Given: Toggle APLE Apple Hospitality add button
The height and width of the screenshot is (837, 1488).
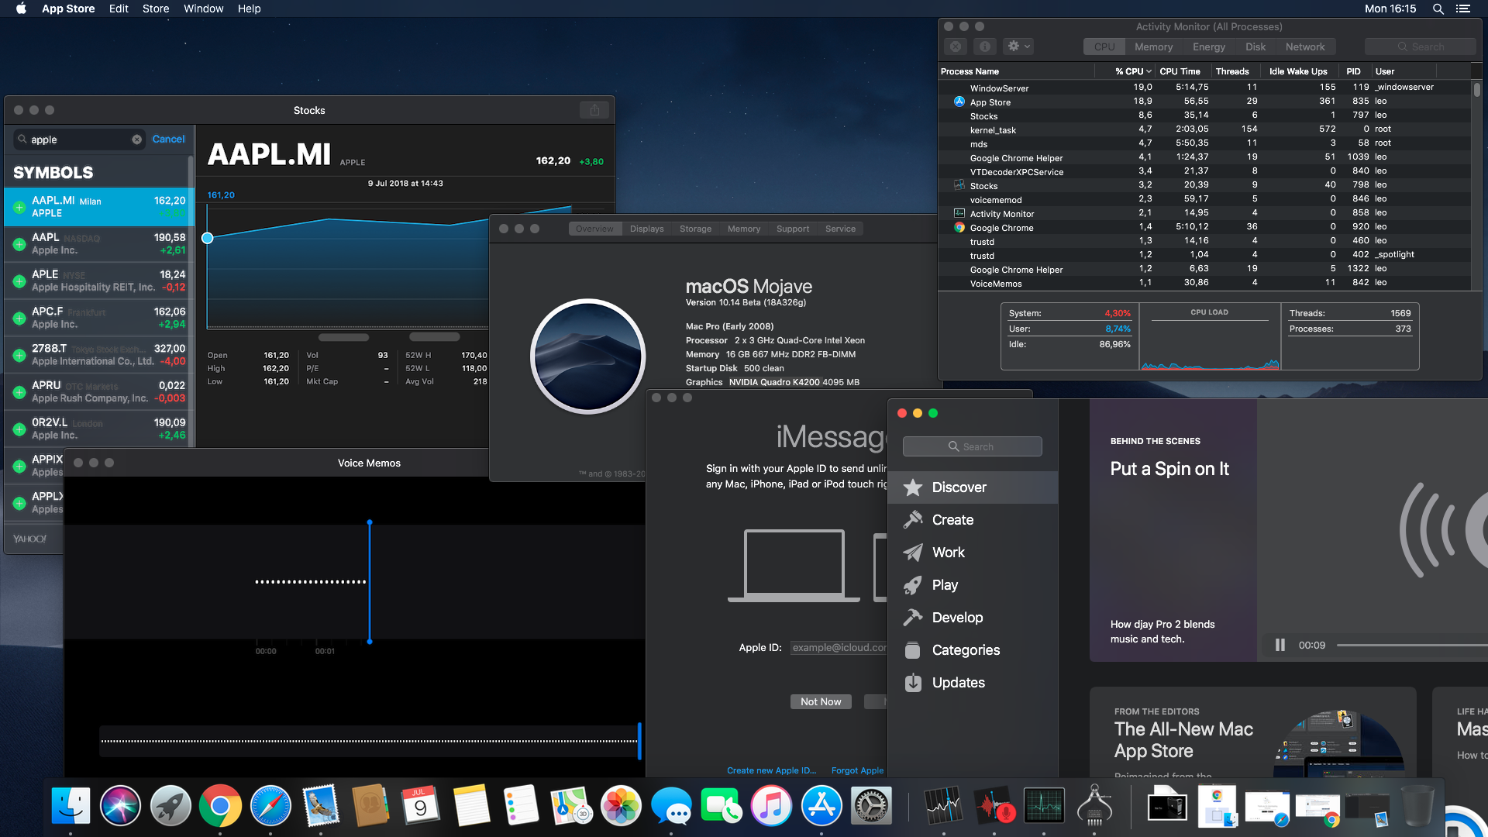Looking at the screenshot, I should pyautogui.click(x=19, y=281).
